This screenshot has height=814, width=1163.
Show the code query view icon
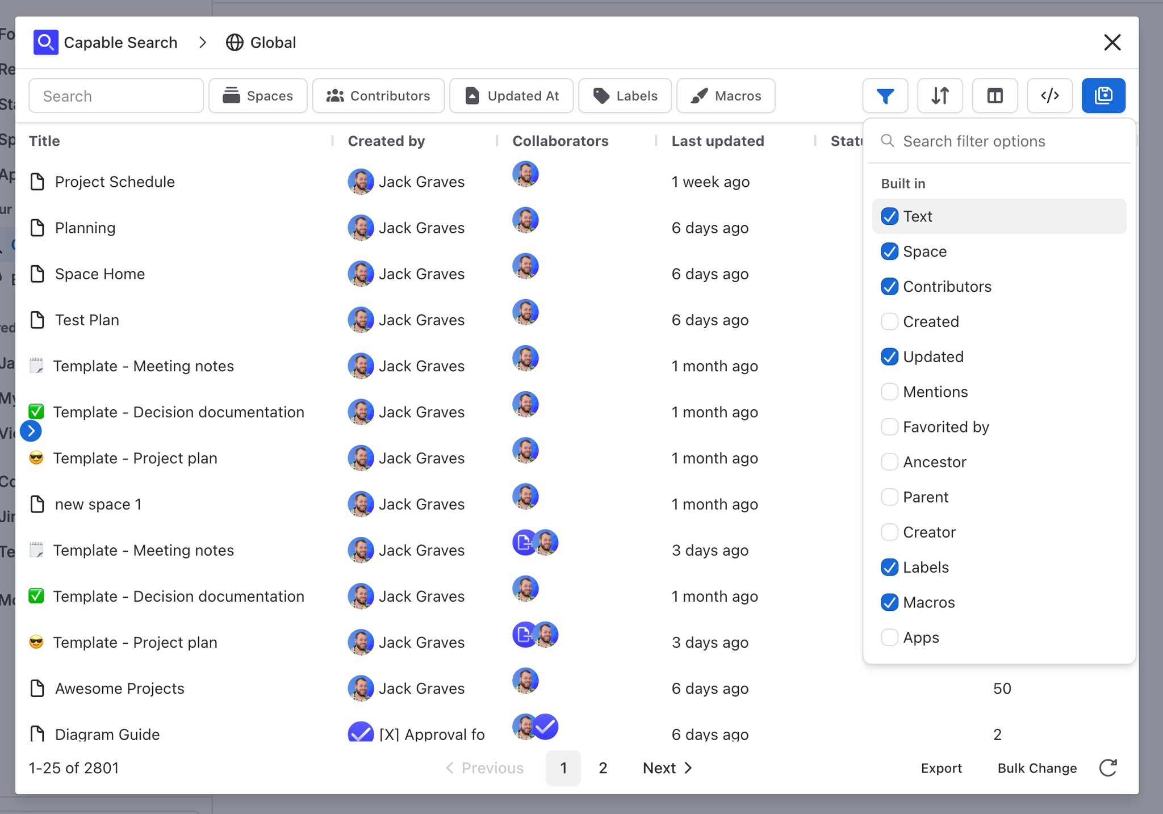[x=1049, y=96]
